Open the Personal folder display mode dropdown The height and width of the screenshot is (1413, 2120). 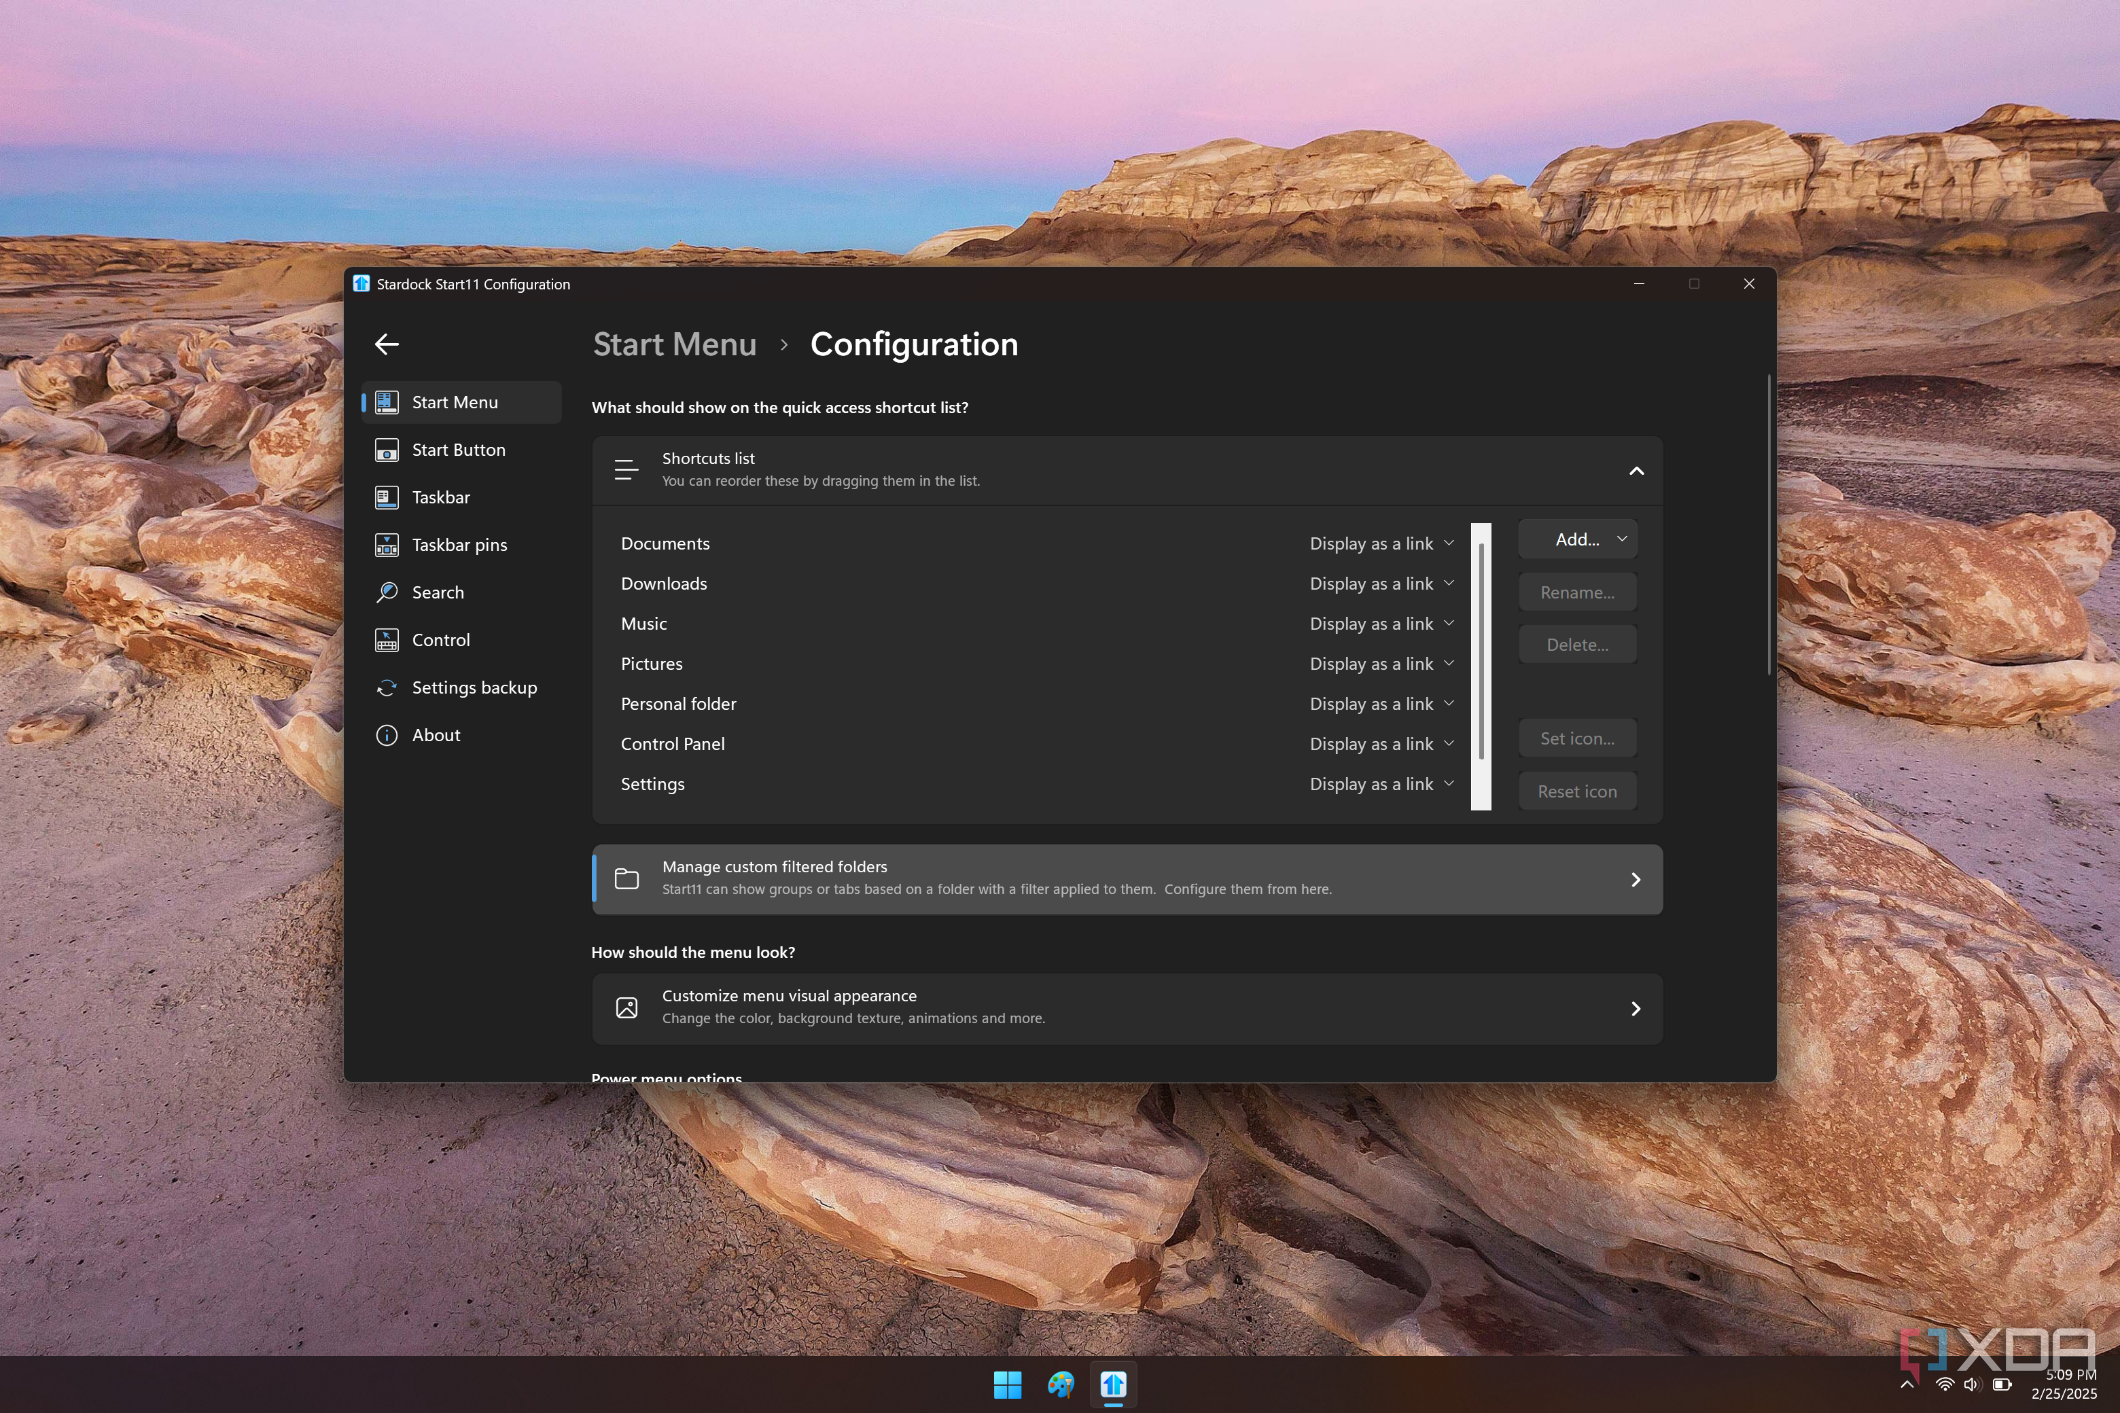coord(1382,704)
